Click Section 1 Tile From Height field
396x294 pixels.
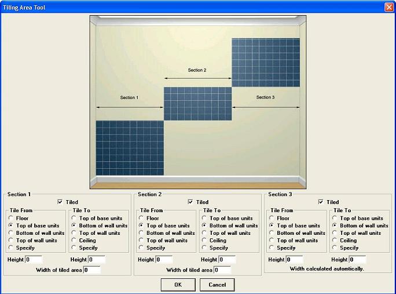[x=34, y=260]
